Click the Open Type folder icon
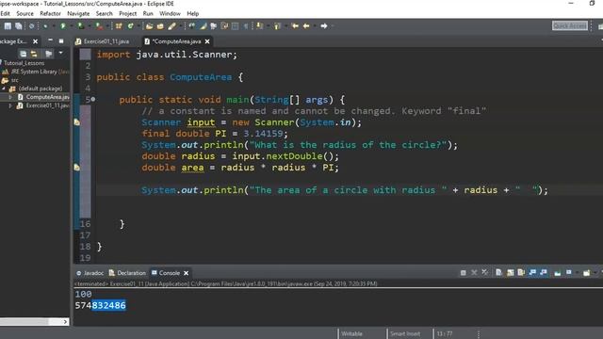The image size is (603, 339). (x=149, y=25)
